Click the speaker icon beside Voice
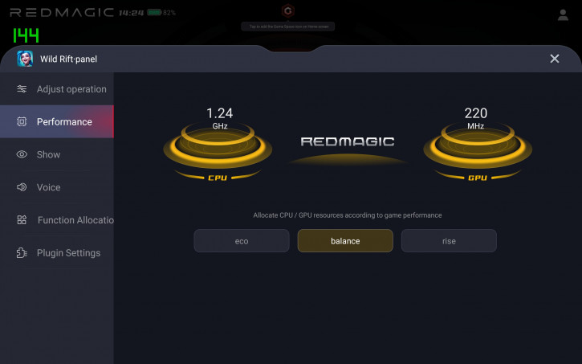Image resolution: width=582 pixels, height=364 pixels. point(22,187)
